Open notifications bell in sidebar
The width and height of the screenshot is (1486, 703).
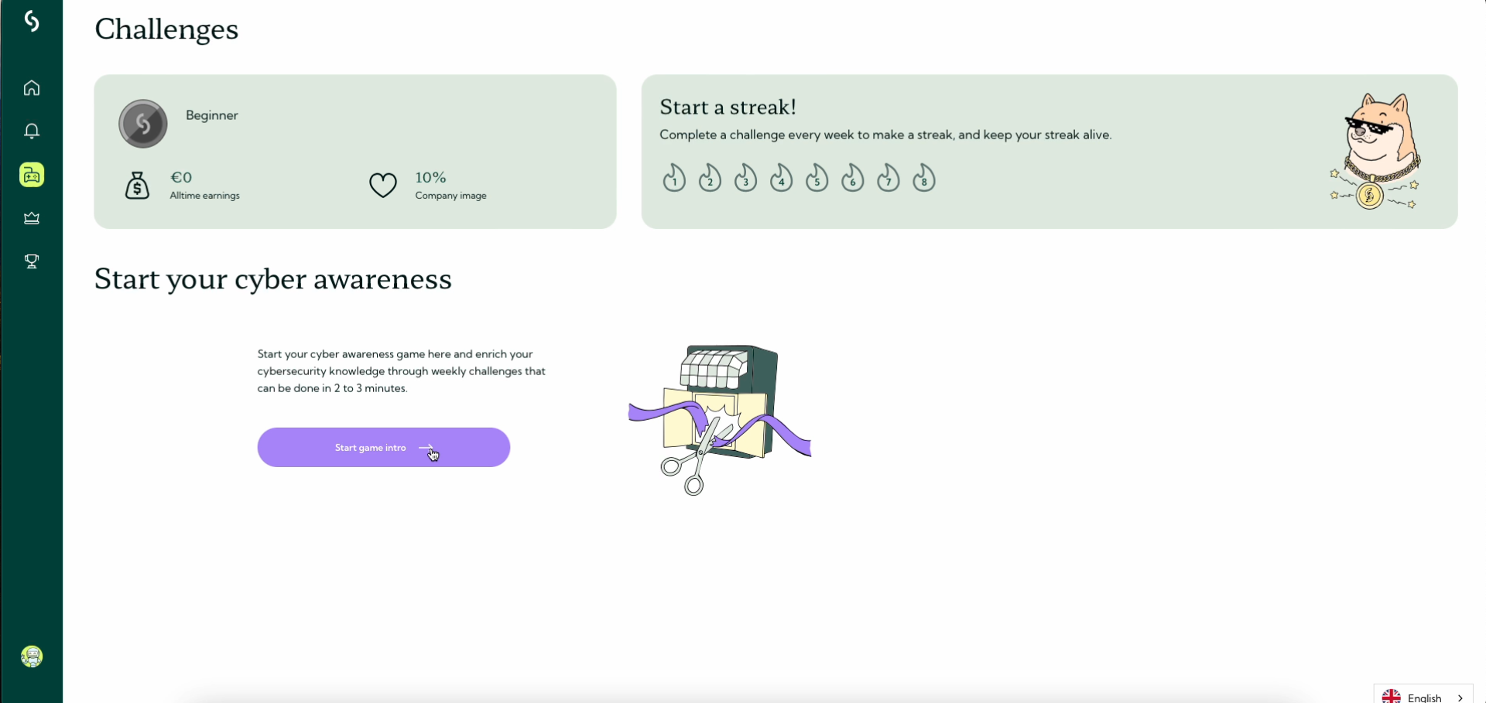coord(32,131)
